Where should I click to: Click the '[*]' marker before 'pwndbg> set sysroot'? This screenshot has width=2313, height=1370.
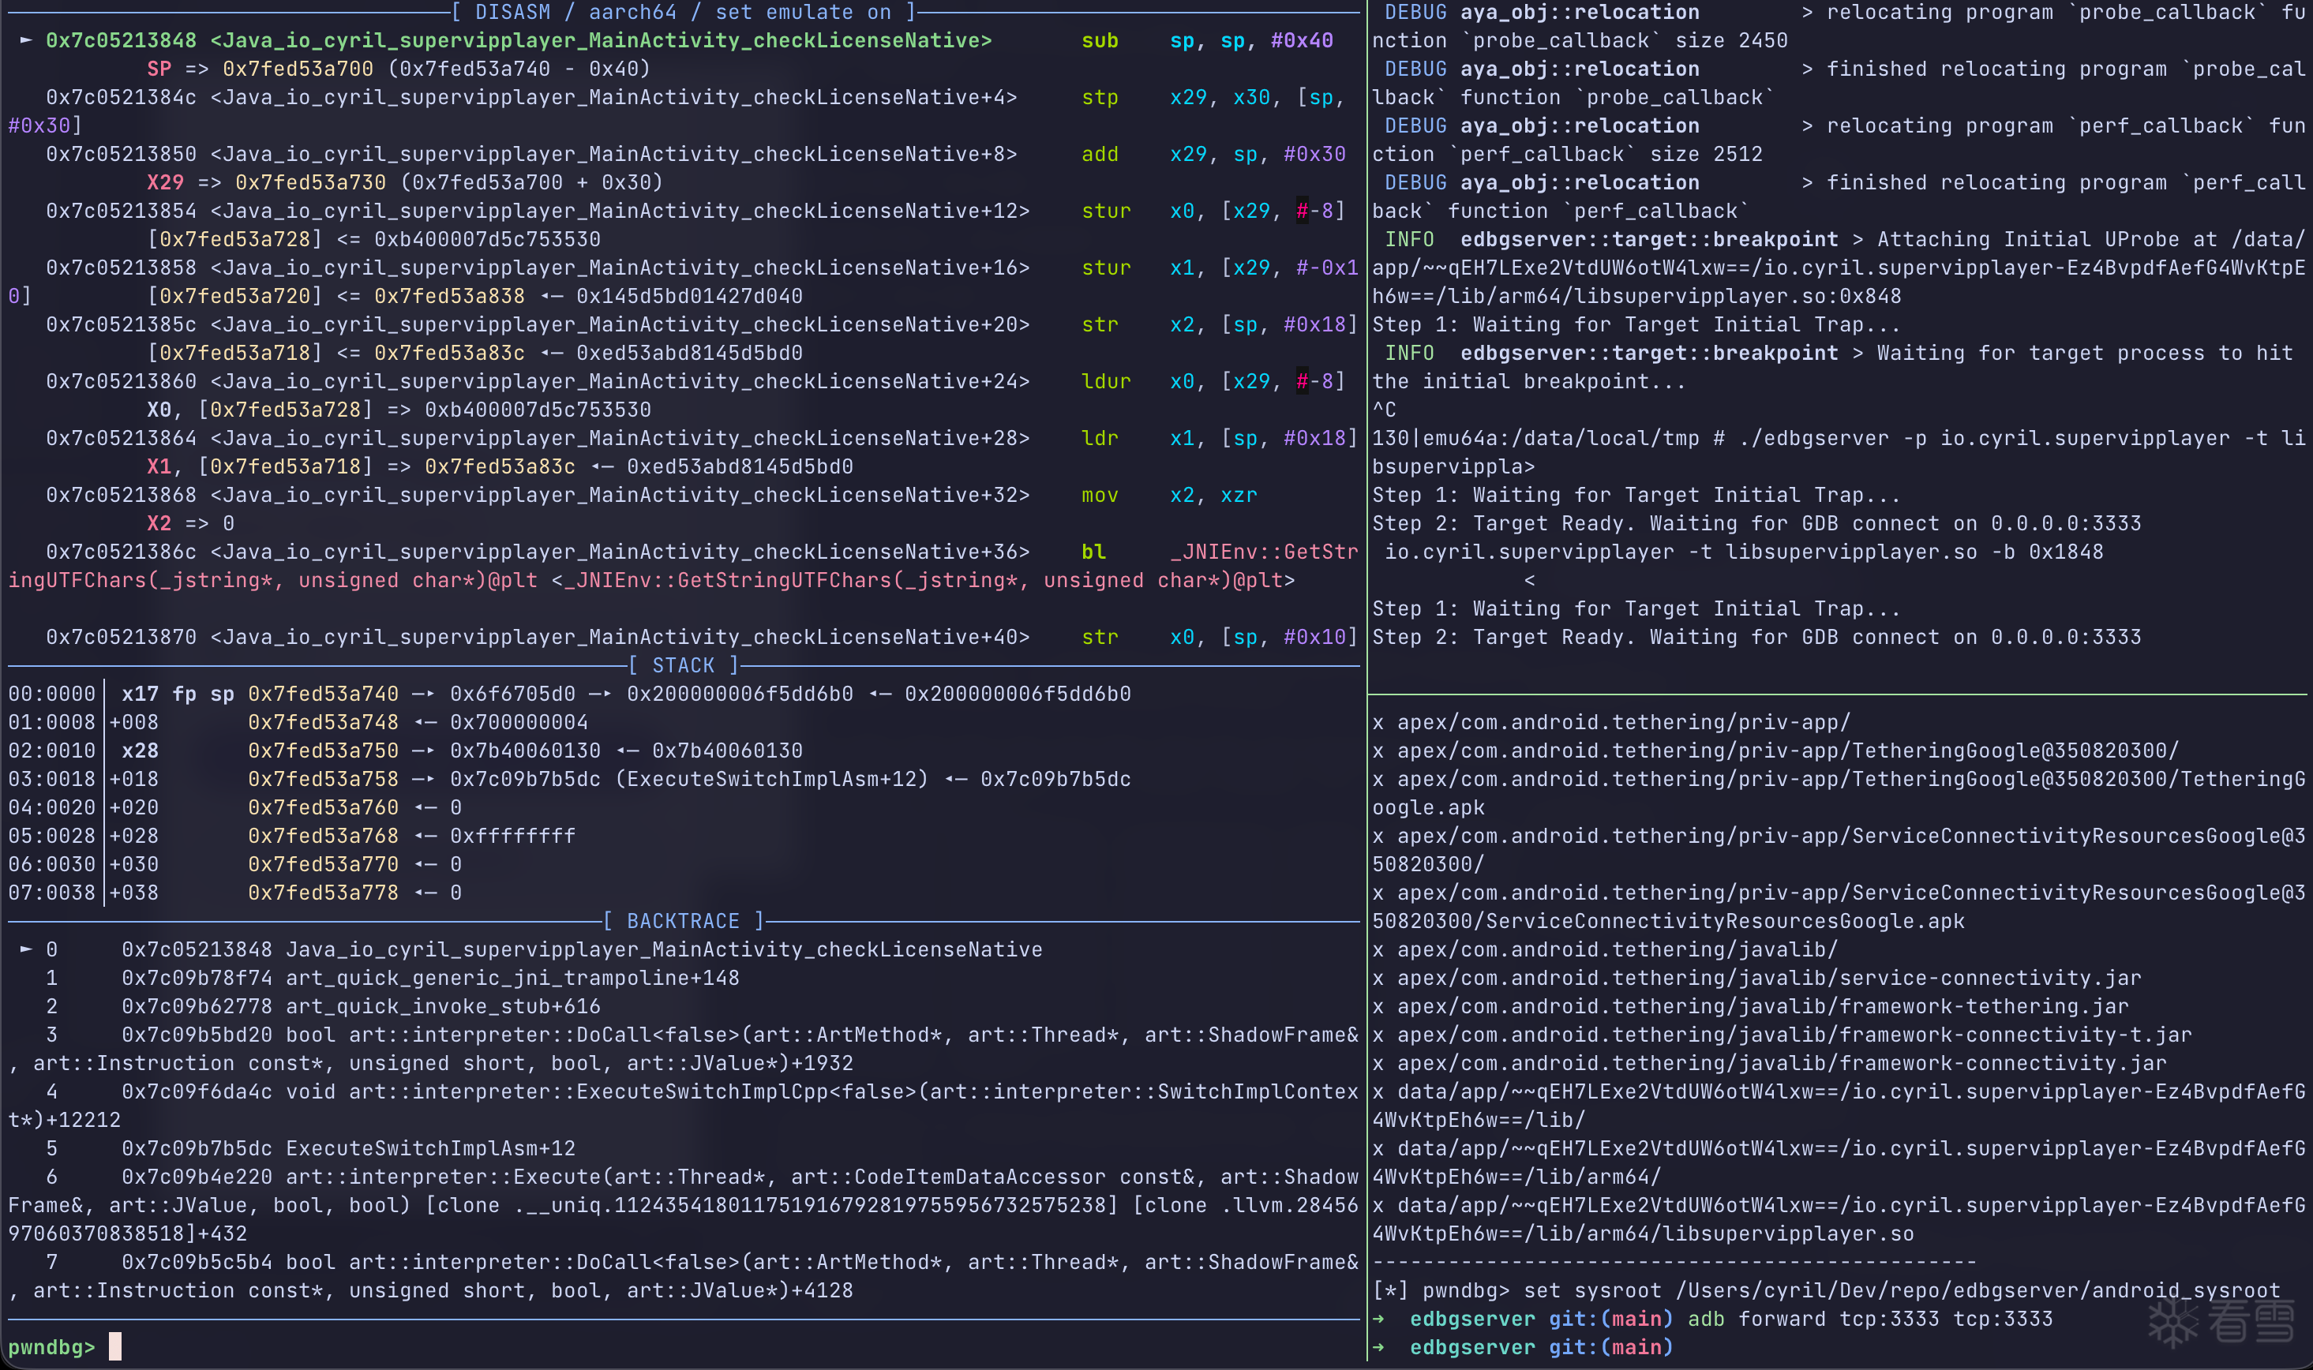coord(1391,1290)
